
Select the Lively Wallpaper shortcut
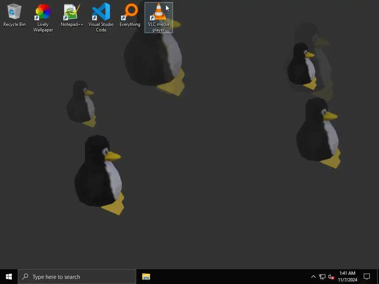(x=43, y=18)
